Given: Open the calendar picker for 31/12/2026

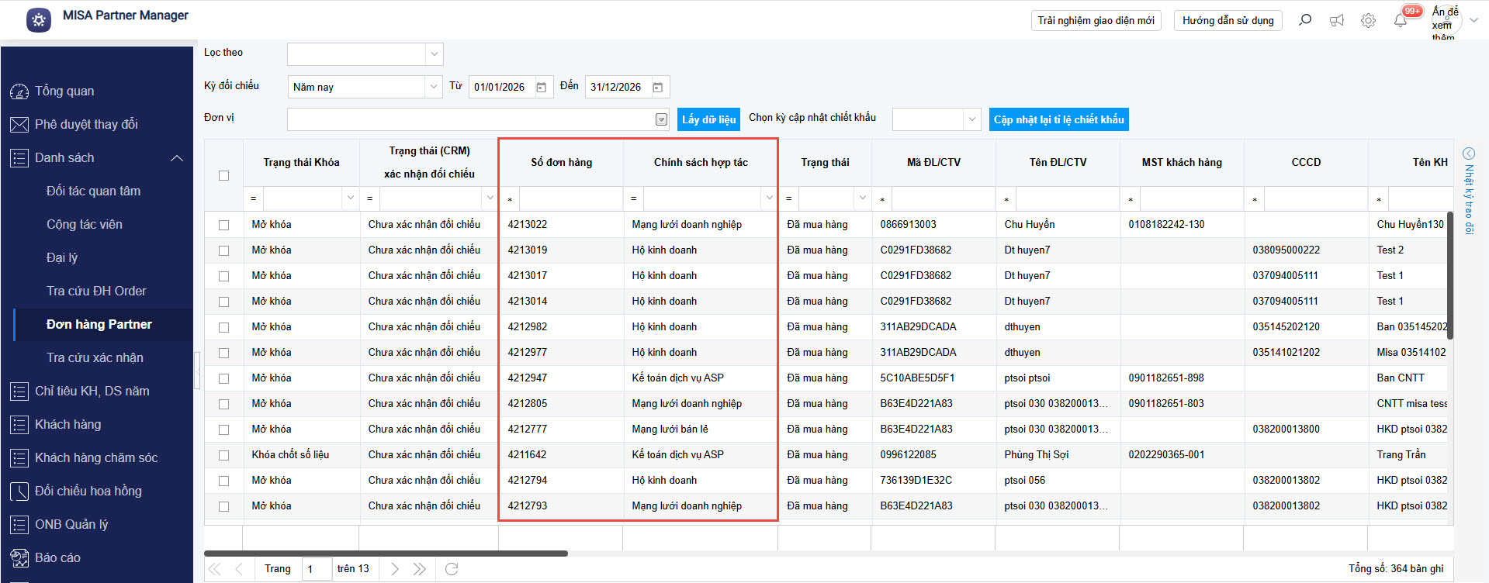Looking at the screenshot, I should click(657, 88).
